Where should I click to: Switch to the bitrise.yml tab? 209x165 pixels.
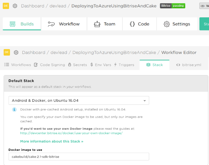(189, 65)
